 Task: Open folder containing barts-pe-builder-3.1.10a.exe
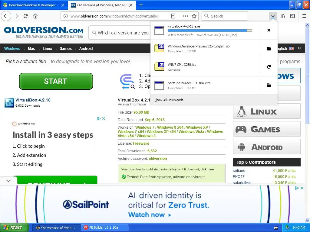[269, 85]
